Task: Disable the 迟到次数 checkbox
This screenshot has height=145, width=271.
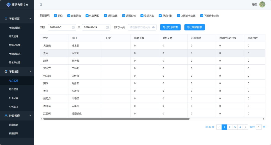Action: tap(106, 16)
